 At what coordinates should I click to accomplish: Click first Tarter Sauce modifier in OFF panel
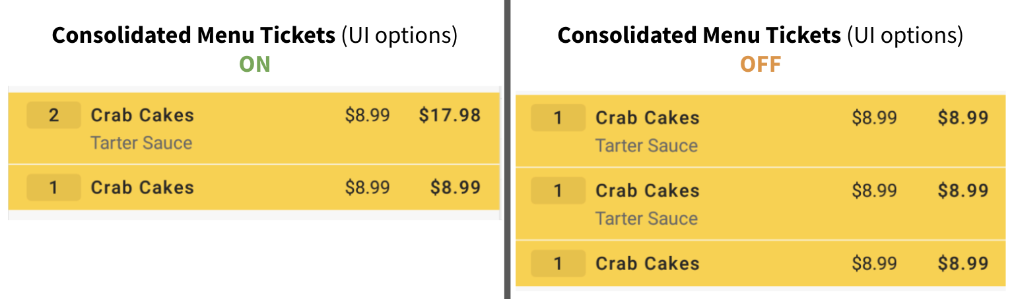646,146
